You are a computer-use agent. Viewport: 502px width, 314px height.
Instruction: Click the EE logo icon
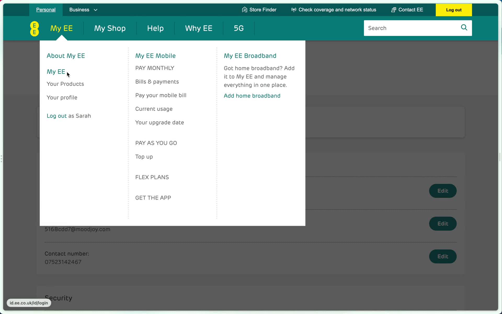(x=35, y=29)
